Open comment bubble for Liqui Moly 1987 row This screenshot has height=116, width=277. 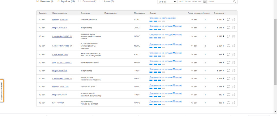[x=228, y=55]
